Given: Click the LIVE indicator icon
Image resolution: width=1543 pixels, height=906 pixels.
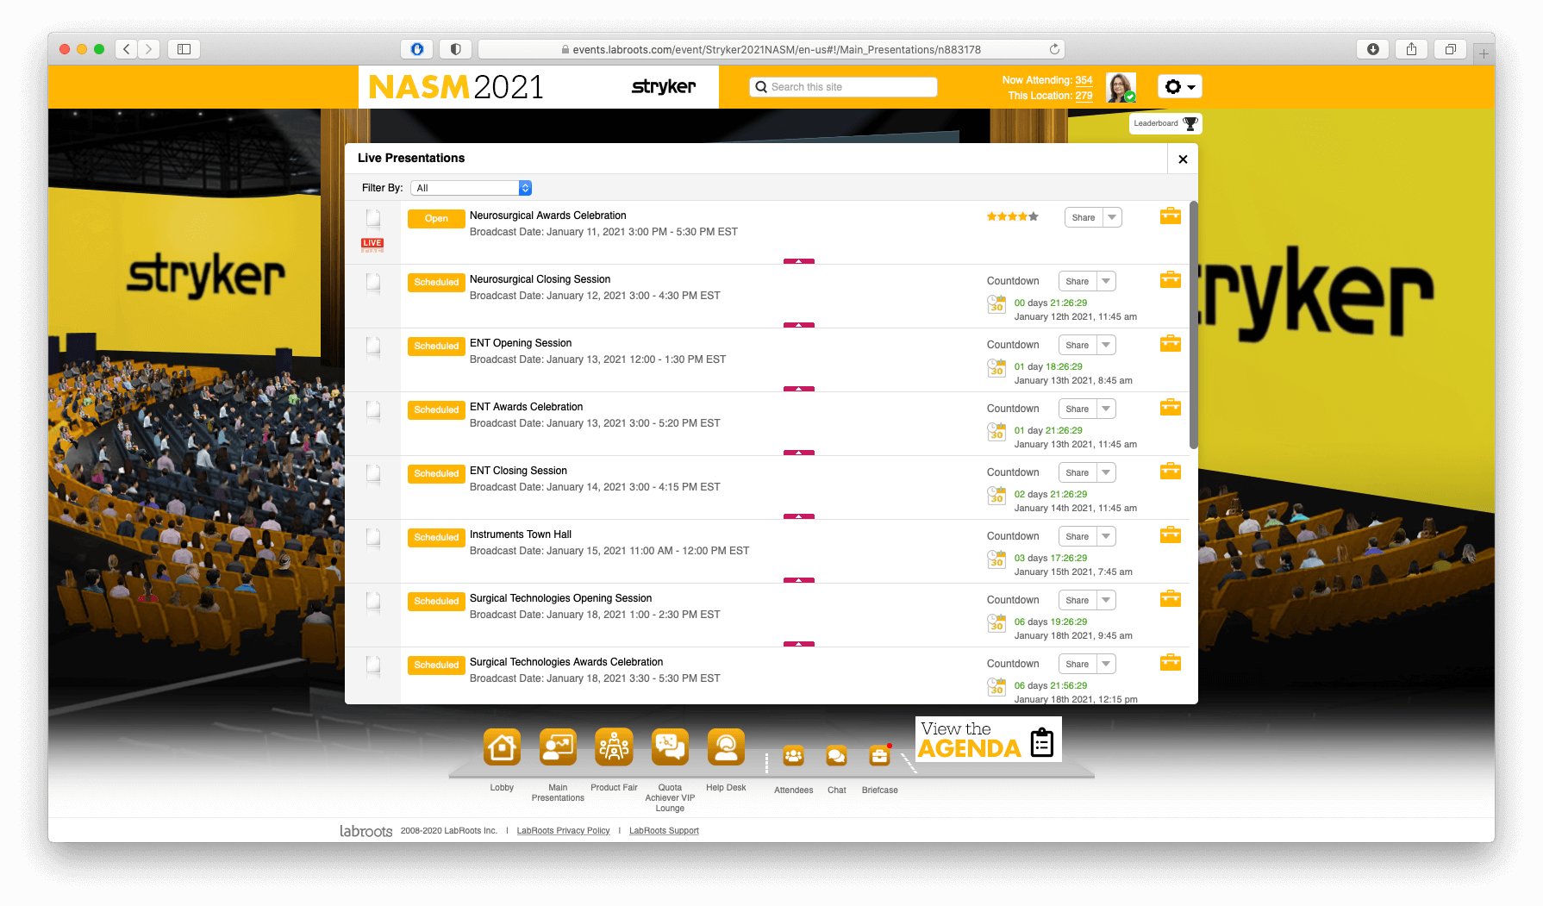Looking at the screenshot, I should click(x=372, y=245).
